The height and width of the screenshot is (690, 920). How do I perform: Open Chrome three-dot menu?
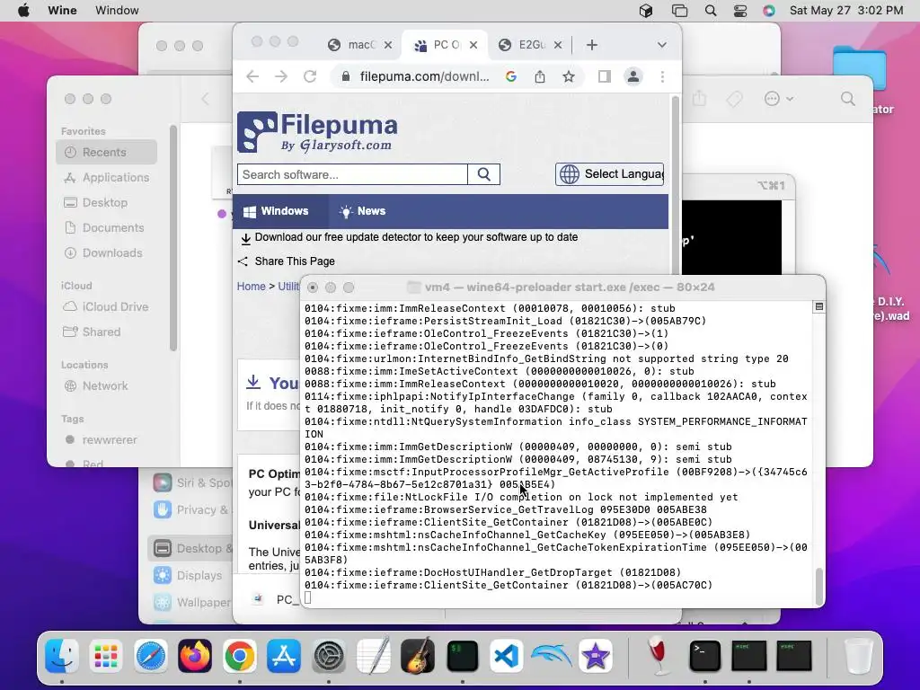pyautogui.click(x=662, y=76)
